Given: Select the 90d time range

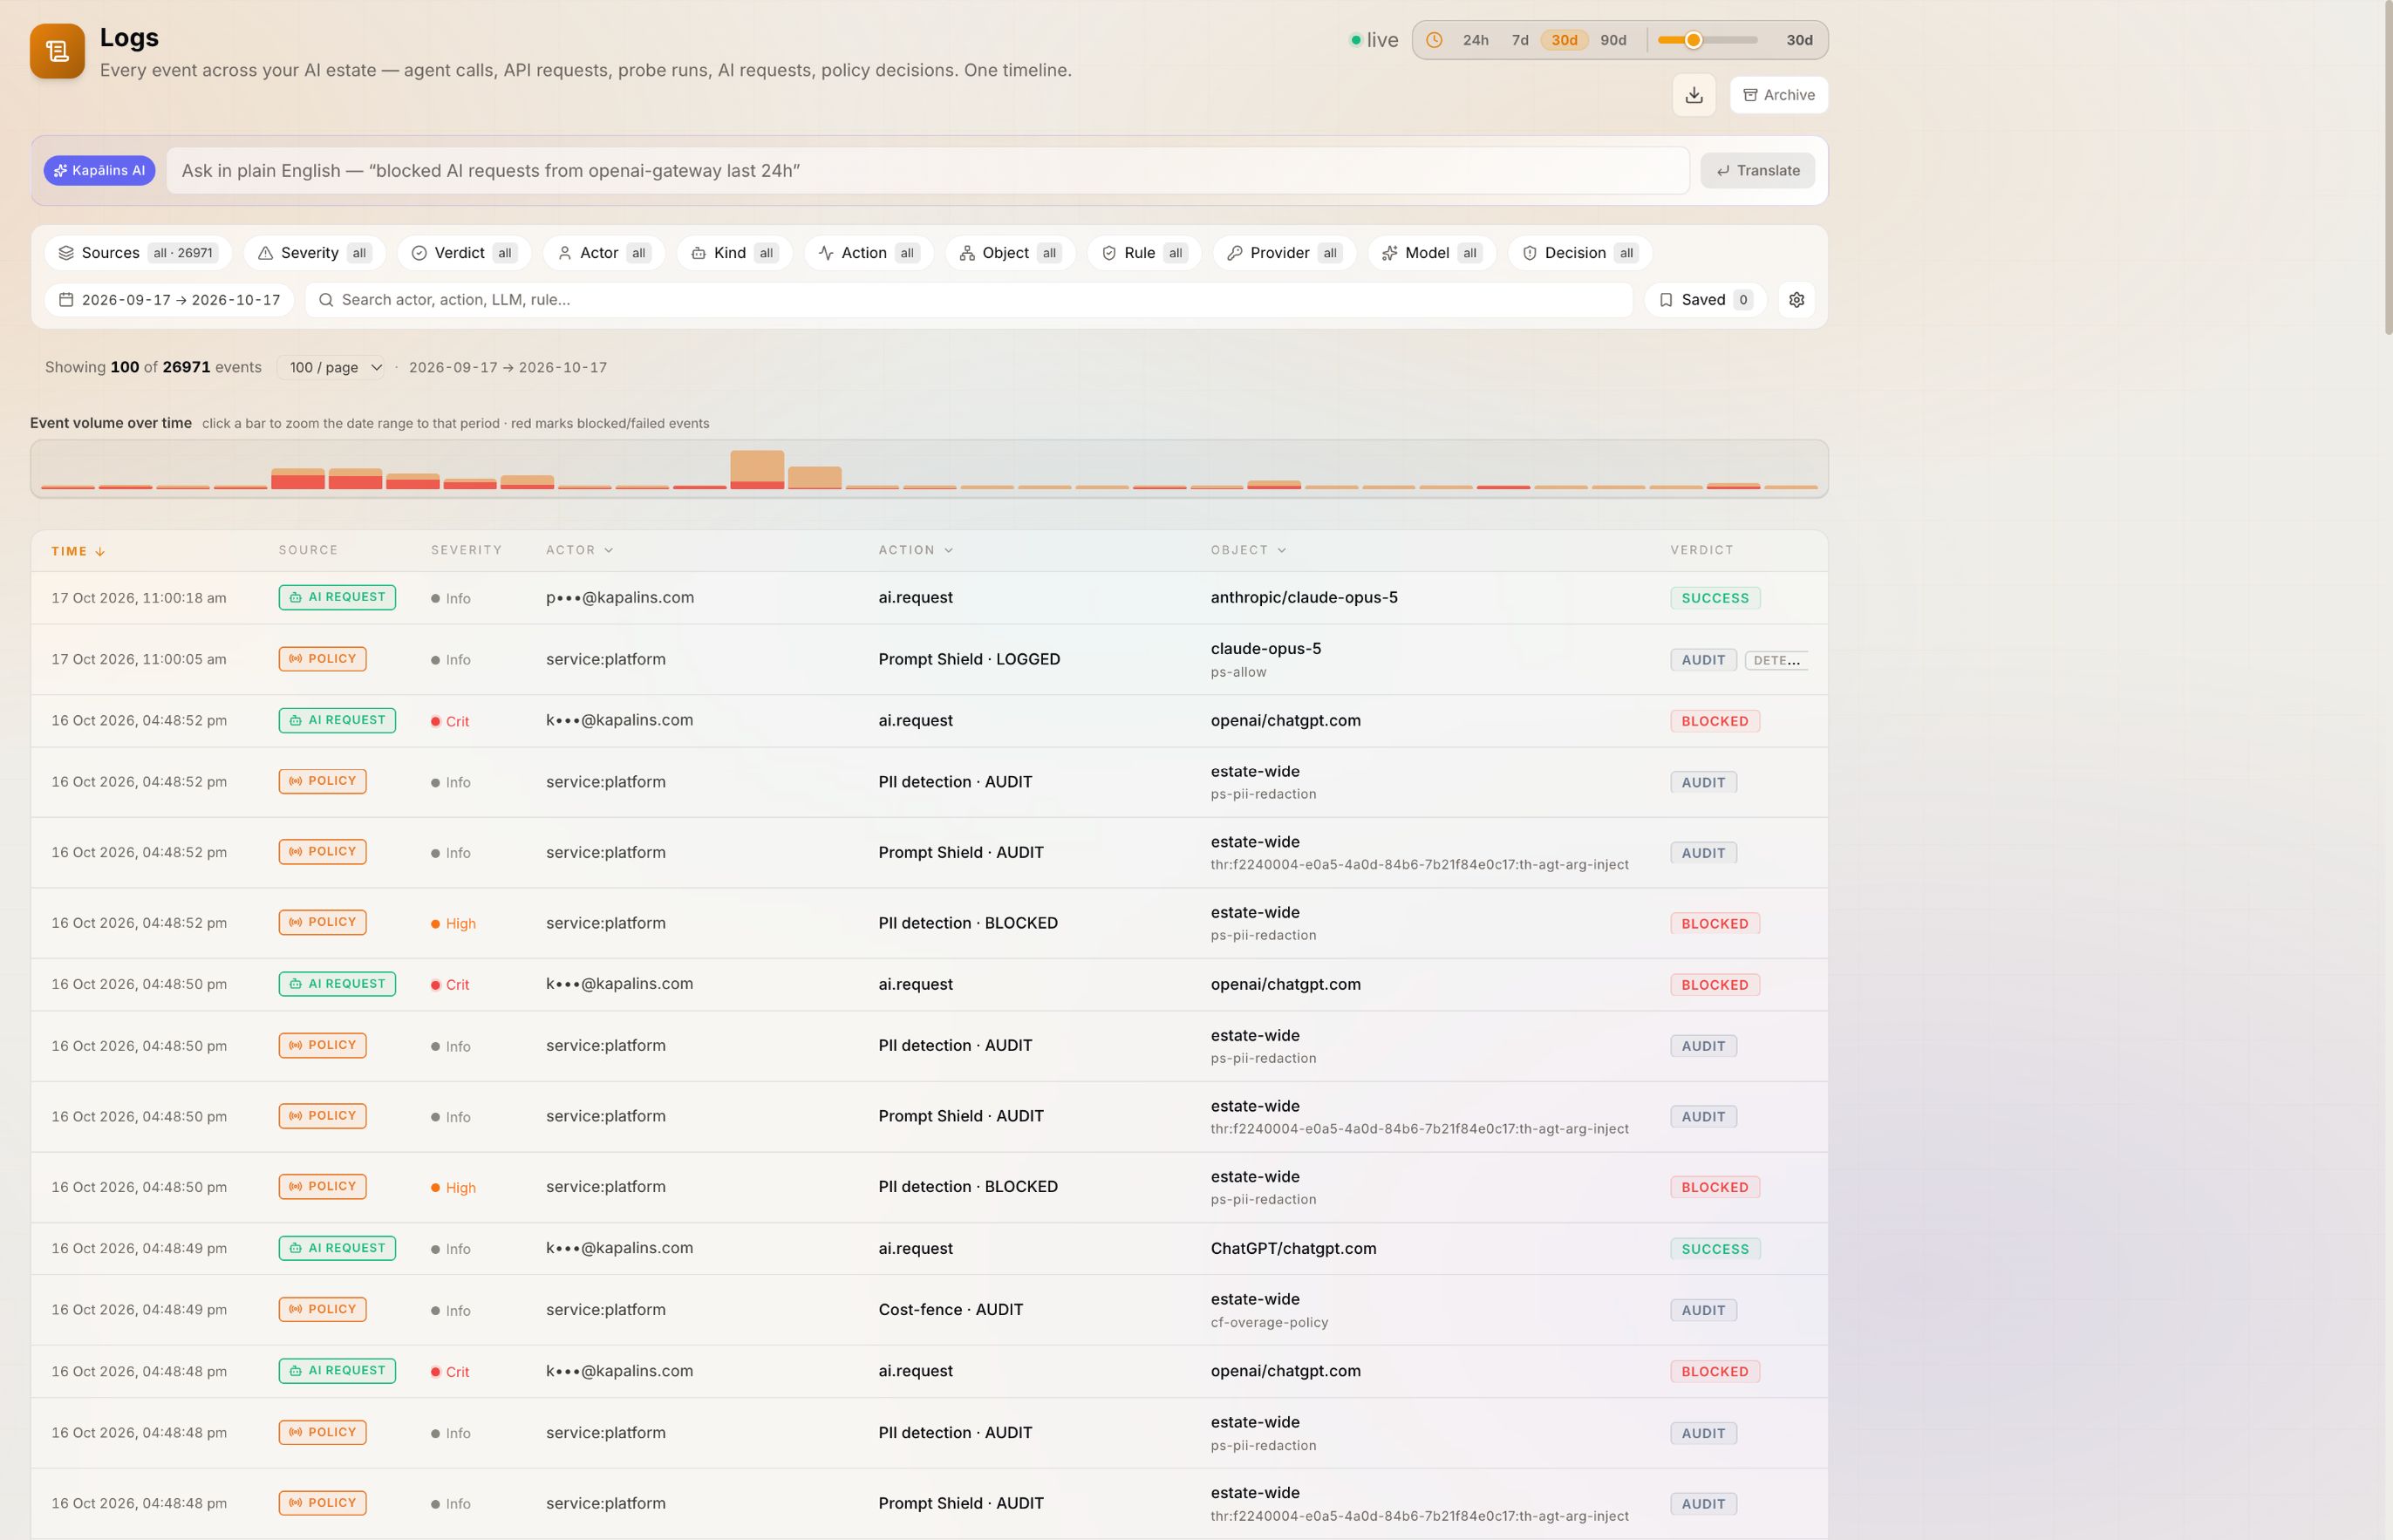Looking at the screenshot, I should coord(1613,40).
